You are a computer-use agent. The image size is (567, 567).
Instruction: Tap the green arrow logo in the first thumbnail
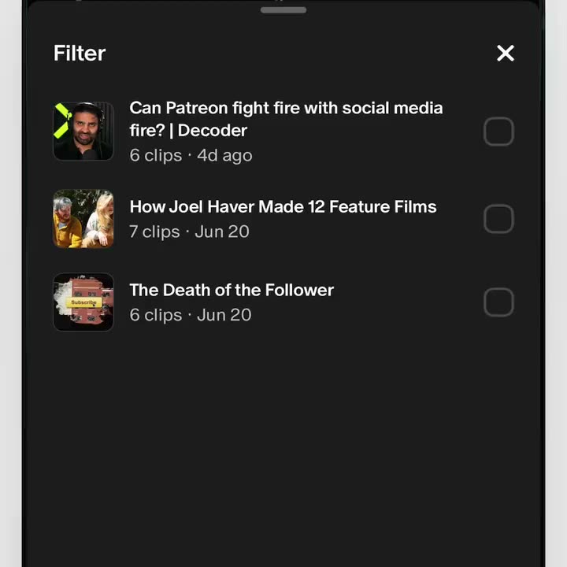(62, 120)
